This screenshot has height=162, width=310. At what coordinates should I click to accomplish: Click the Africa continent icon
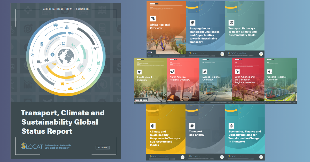(x=153, y=18)
